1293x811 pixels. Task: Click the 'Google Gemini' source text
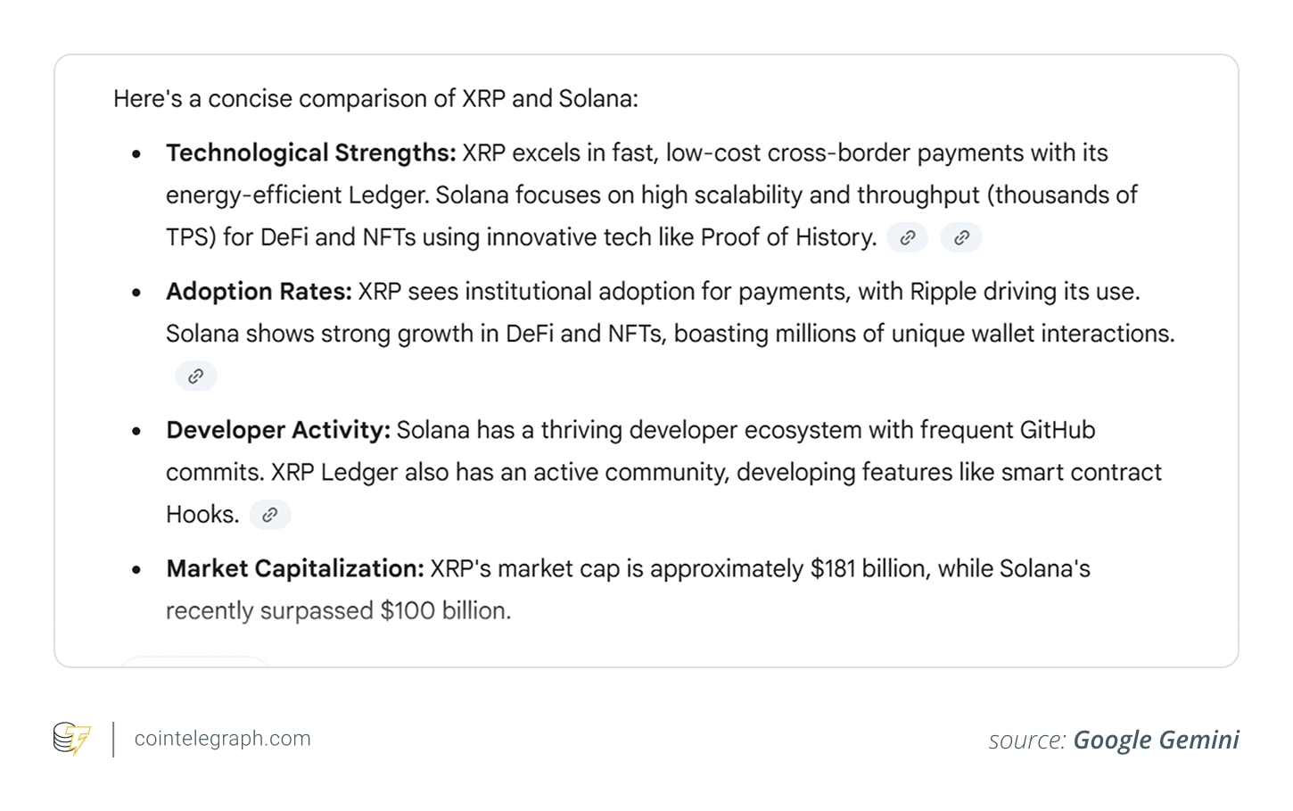point(1156,740)
